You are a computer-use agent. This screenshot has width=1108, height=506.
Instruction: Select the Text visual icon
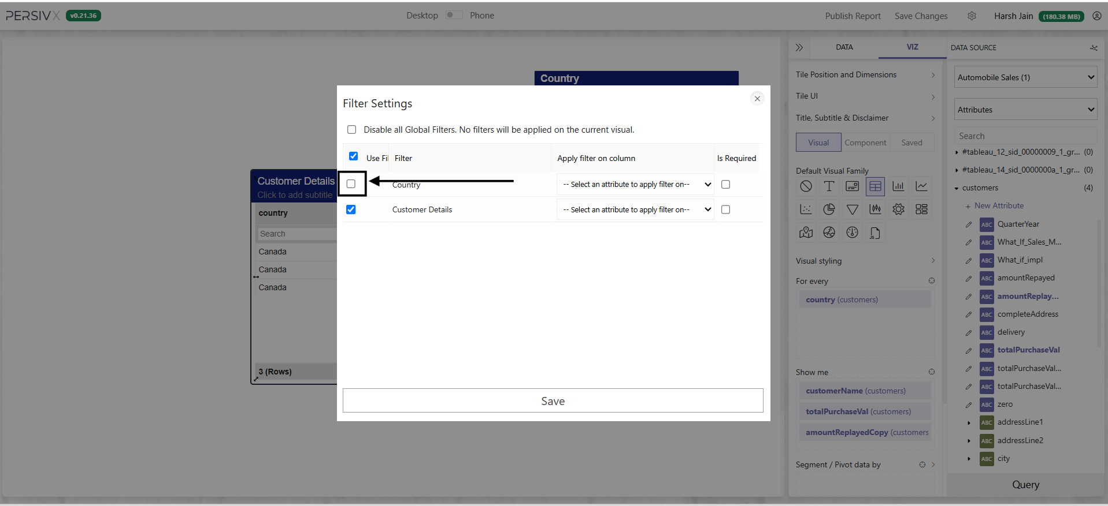click(829, 186)
